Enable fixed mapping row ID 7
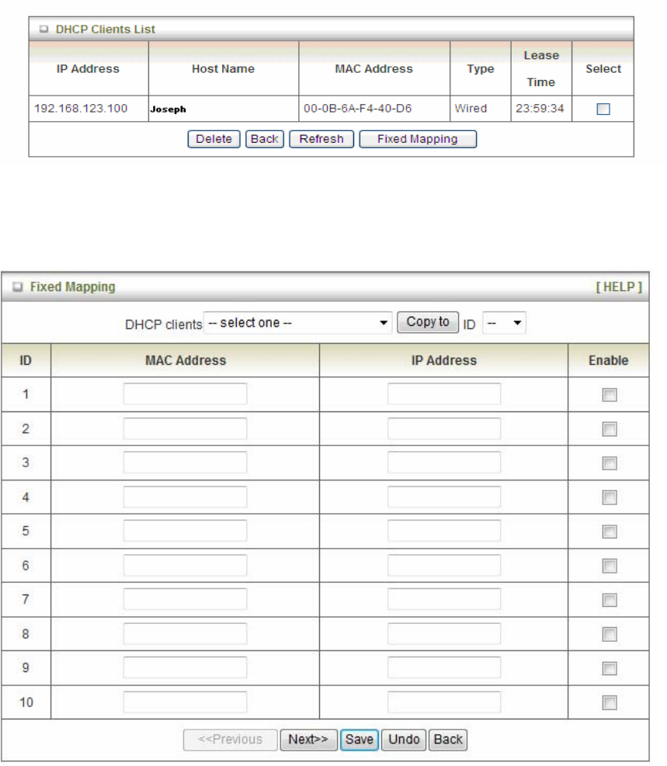 point(609,599)
